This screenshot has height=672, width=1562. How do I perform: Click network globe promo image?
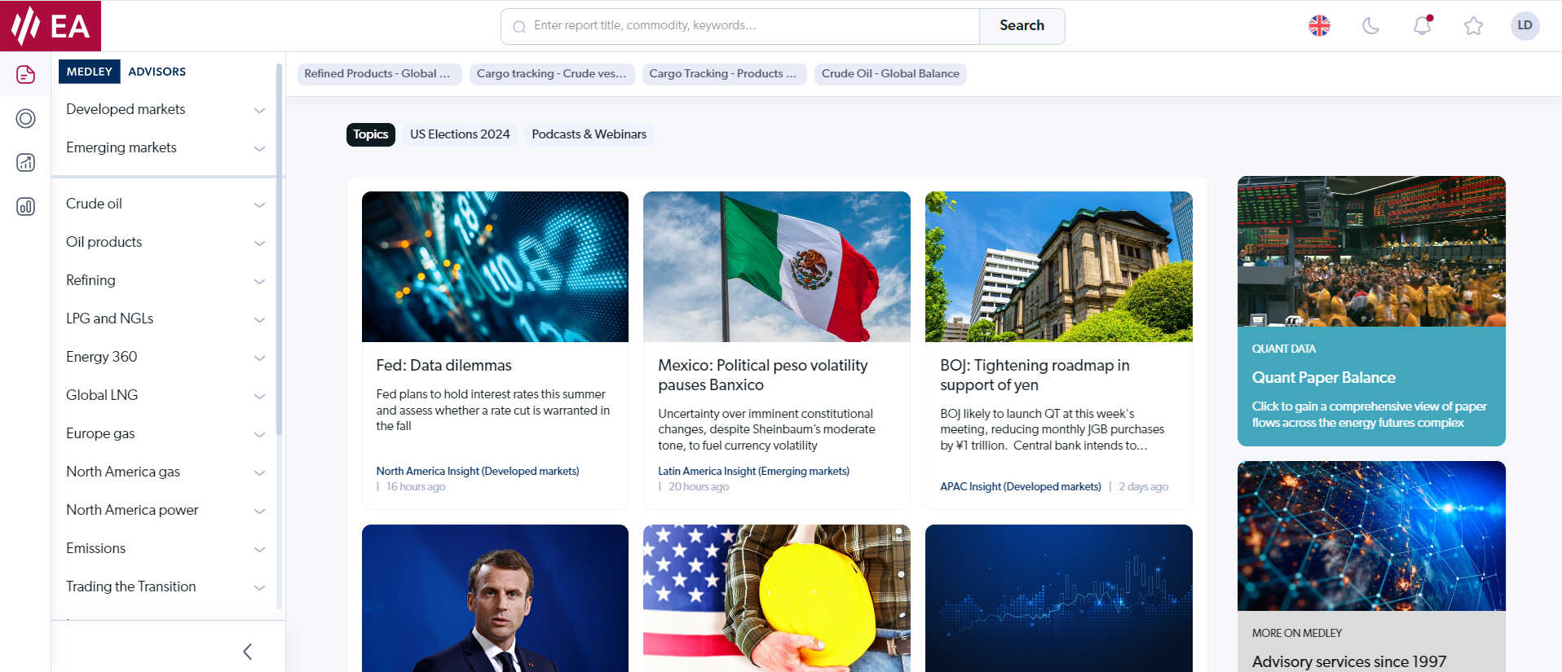(1371, 536)
